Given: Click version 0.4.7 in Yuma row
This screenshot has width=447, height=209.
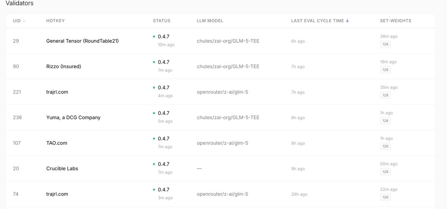Looking at the screenshot, I should tap(164, 113).
